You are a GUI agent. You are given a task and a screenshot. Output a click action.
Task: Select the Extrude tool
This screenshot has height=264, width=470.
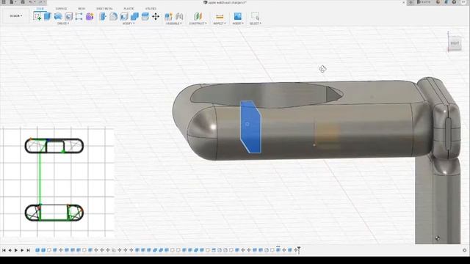[48, 16]
